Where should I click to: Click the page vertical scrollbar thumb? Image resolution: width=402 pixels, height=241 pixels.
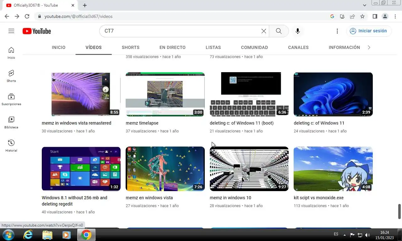[x=399, y=212]
